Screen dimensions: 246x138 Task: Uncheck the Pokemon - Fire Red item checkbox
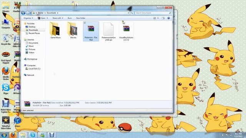tap(85, 23)
